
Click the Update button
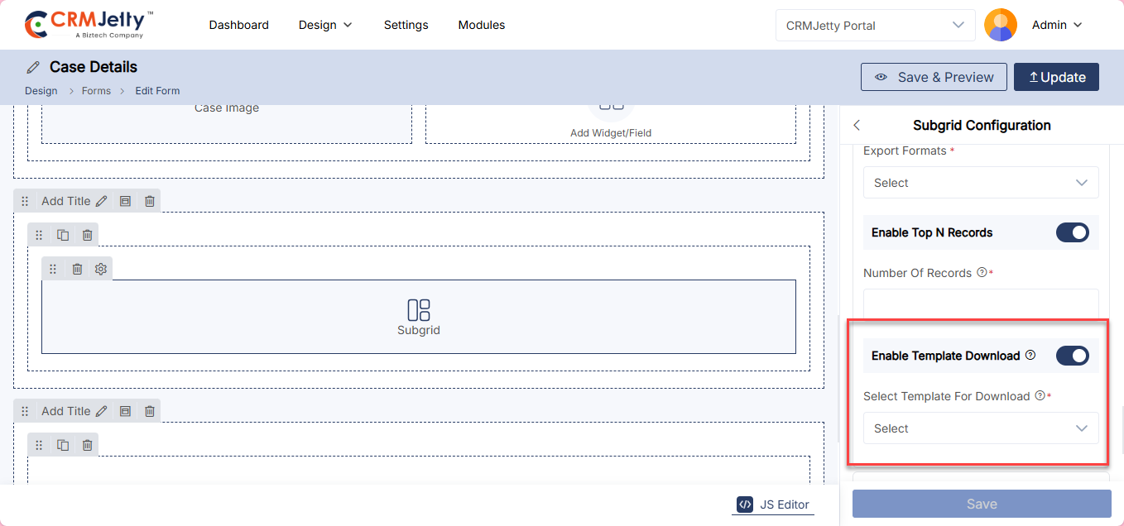click(1055, 77)
